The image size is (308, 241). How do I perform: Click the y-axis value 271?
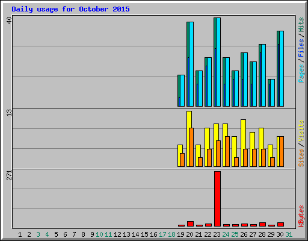click(10, 175)
